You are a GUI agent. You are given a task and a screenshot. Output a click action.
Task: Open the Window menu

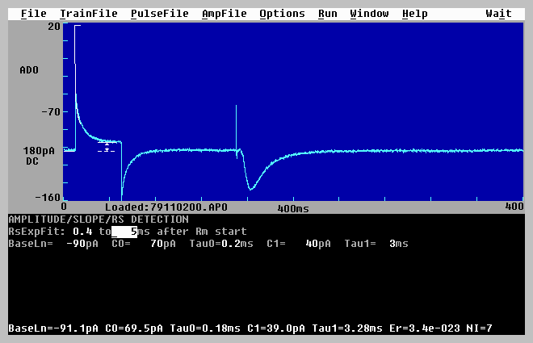tap(369, 14)
